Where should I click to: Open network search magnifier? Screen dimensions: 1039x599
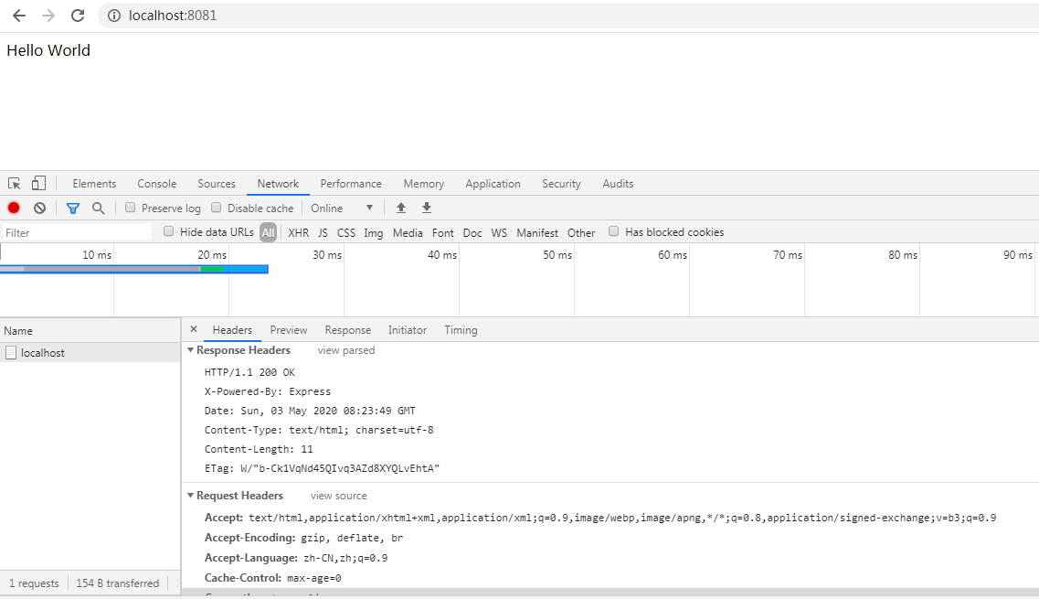point(98,209)
